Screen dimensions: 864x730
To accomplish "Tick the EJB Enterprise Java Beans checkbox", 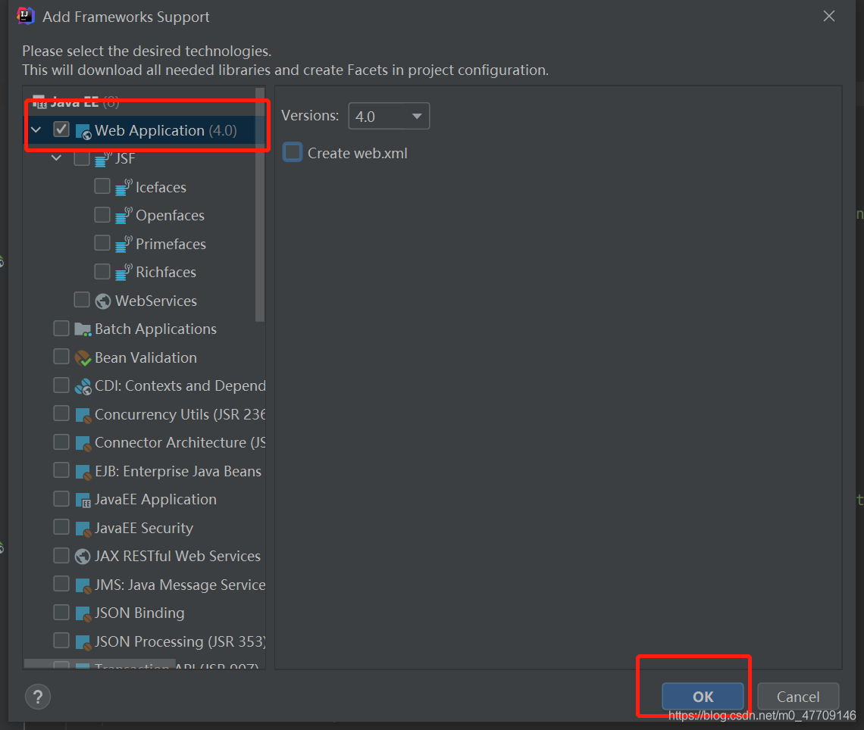I will click(x=61, y=470).
